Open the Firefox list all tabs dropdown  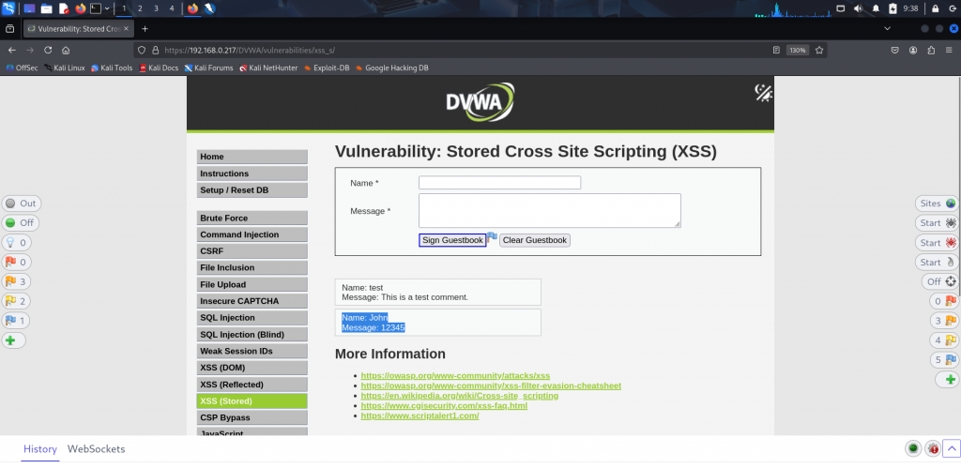coord(887,29)
